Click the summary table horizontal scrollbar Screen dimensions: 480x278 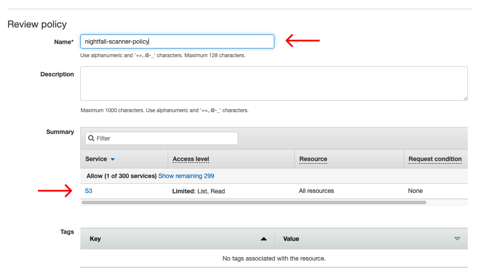click(x=253, y=202)
